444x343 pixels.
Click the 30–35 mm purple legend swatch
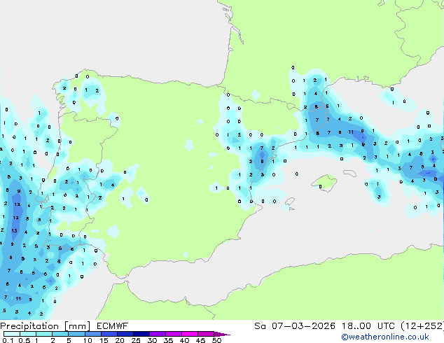pyautogui.click(x=158, y=334)
